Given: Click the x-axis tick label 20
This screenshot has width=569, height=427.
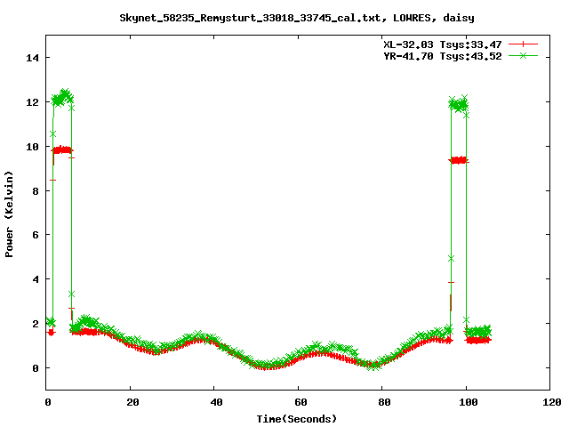Looking at the screenshot, I should pyautogui.click(x=132, y=402).
